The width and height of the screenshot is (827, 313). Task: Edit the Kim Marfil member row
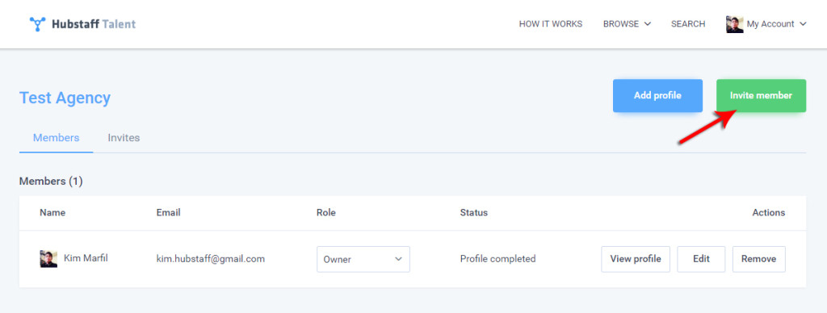point(702,259)
